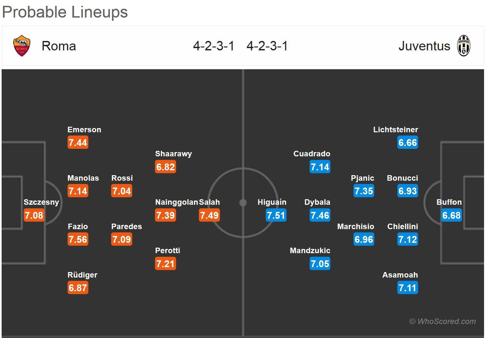Click Fazio's 7.56 rating badge
The image size is (486, 338).
click(x=78, y=240)
